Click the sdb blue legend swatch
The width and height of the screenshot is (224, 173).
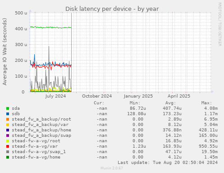8,114
